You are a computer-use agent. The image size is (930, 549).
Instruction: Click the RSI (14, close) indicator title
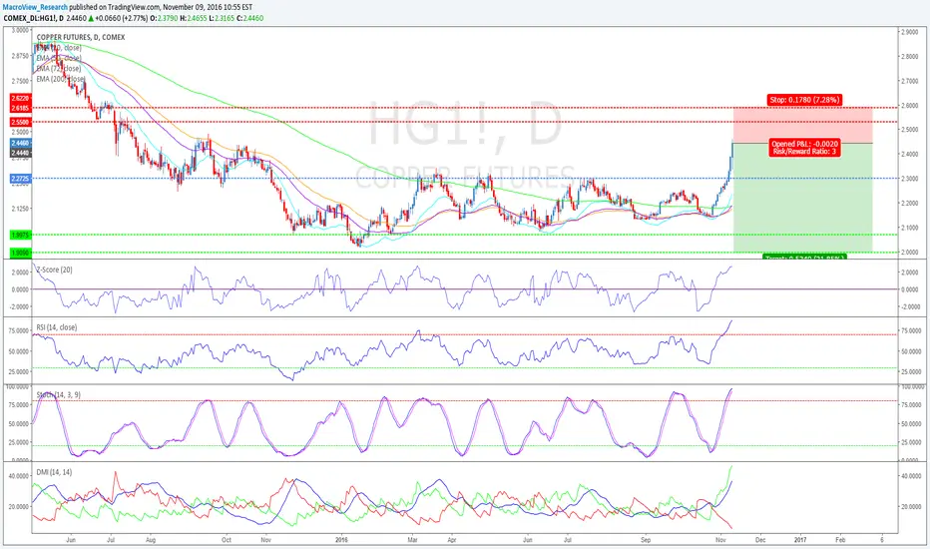point(56,327)
